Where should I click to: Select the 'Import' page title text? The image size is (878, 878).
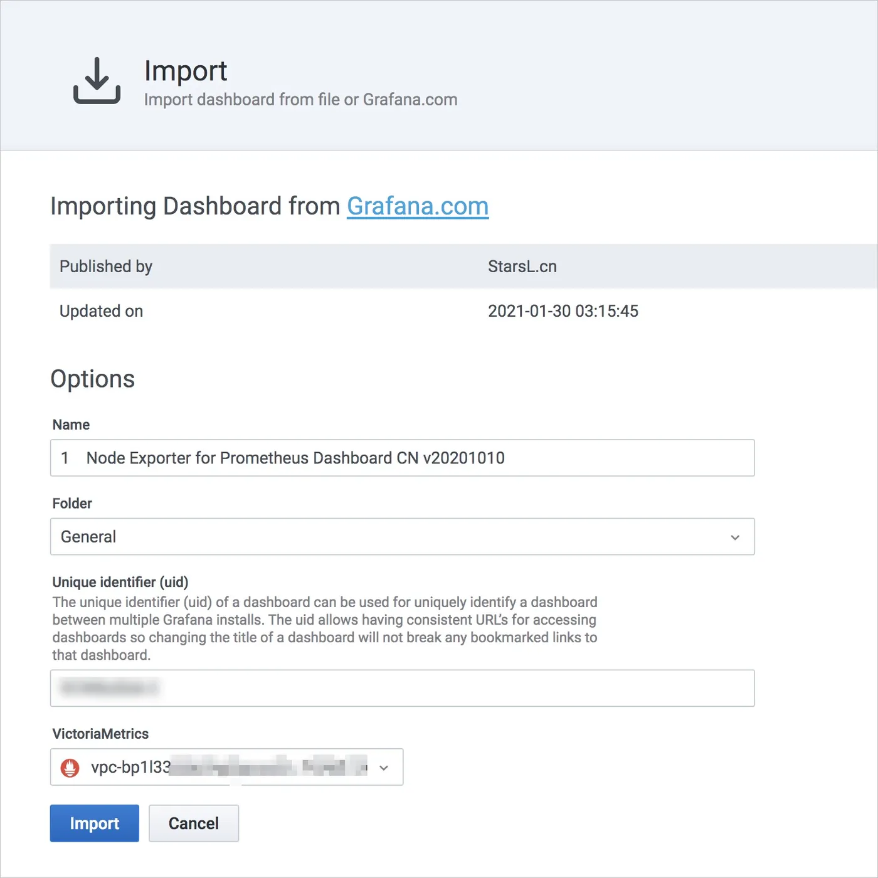coord(186,71)
